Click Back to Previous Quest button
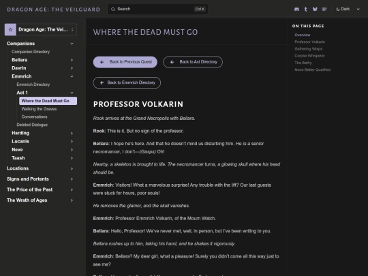Screen dimensions: 368x276 pos(125,62)
